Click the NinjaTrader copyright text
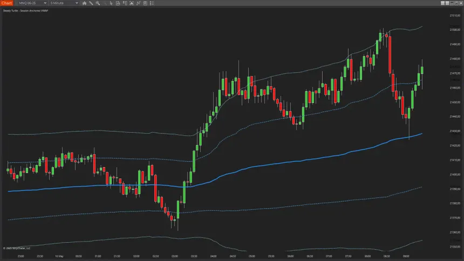The height and width of the screenshot is (261, 464). tap(17, 248)
